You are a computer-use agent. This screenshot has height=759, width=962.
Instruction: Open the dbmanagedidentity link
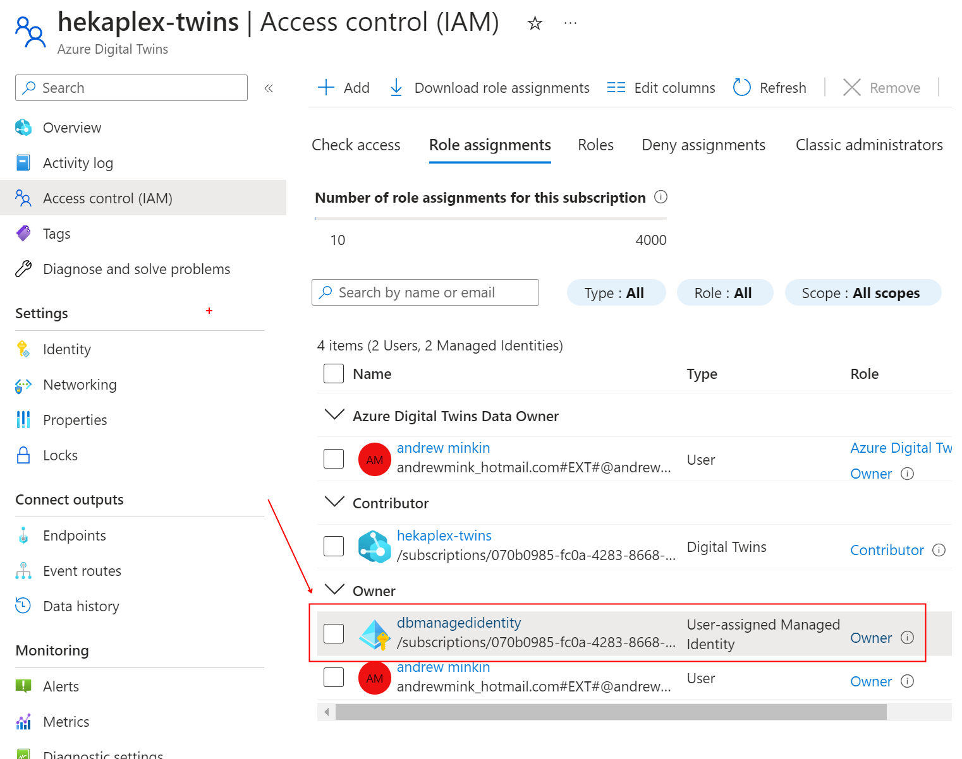pyautogui.click(x=458, y=623)
